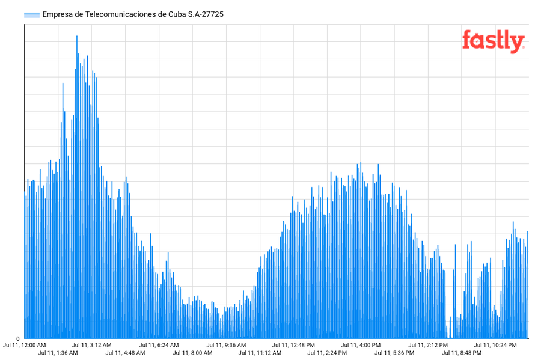Select the Empresa de Telecomunicaciones de Cuba legend label
Image resolution: width=541 pixels, height=363 pixels.
[133, 14]
